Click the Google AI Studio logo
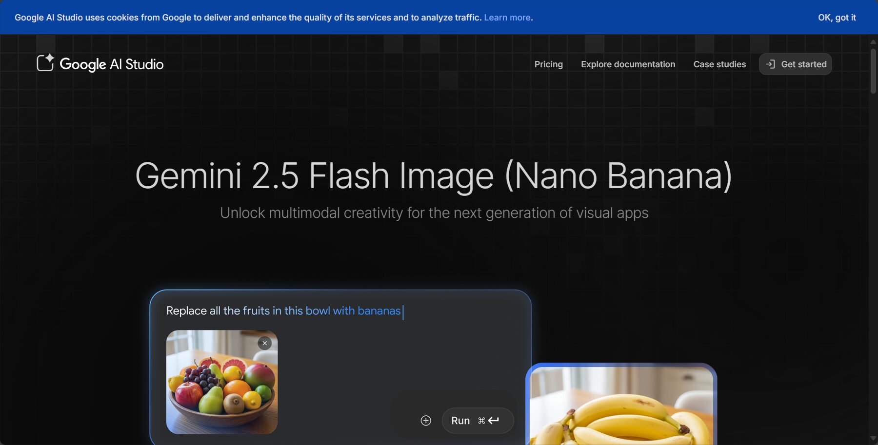Screen dimensions: 878x445 [100, 64]
